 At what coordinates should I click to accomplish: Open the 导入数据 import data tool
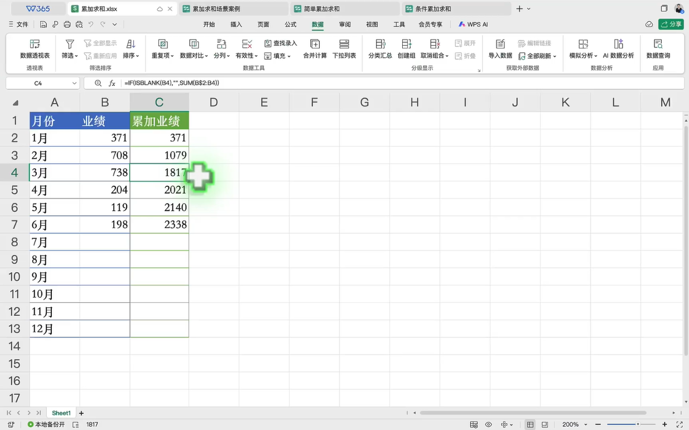(500, 49)
